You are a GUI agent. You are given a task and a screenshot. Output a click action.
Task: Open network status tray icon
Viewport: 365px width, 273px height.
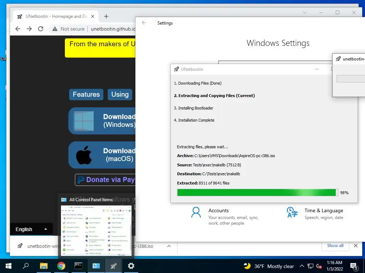pos(310,266)
